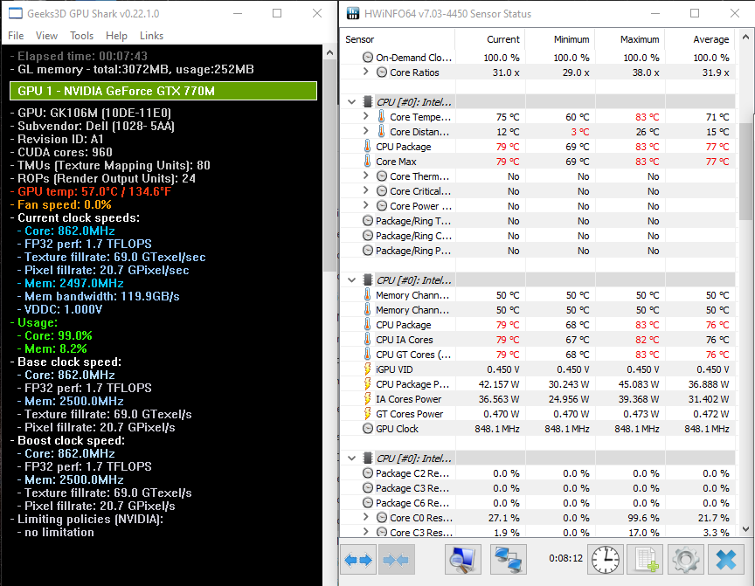
Task: Open the sensor search magnifier icon
Action: click(x=463, y=560)
